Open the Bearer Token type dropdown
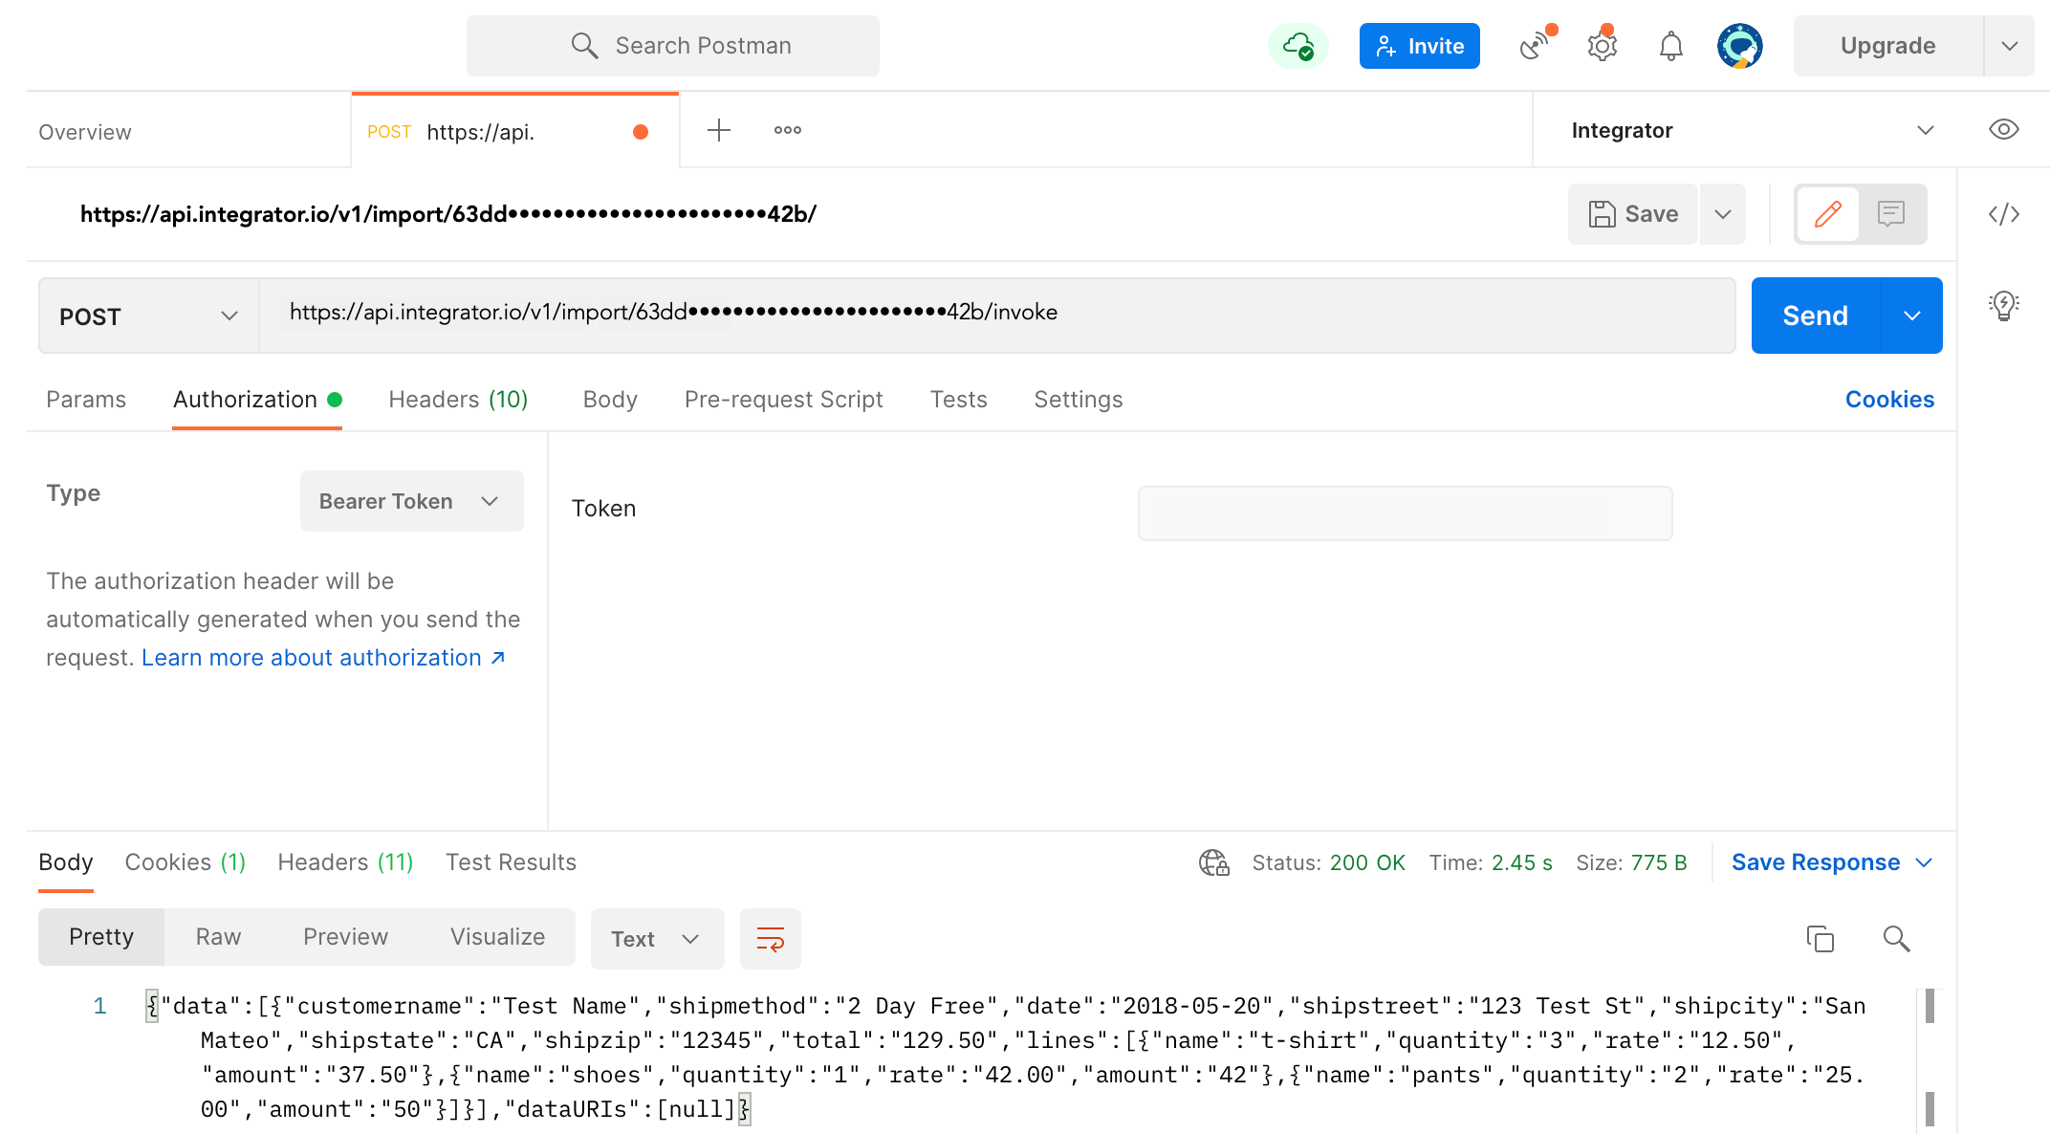This screenshot has height=1134, width=2050. point(411,501)
